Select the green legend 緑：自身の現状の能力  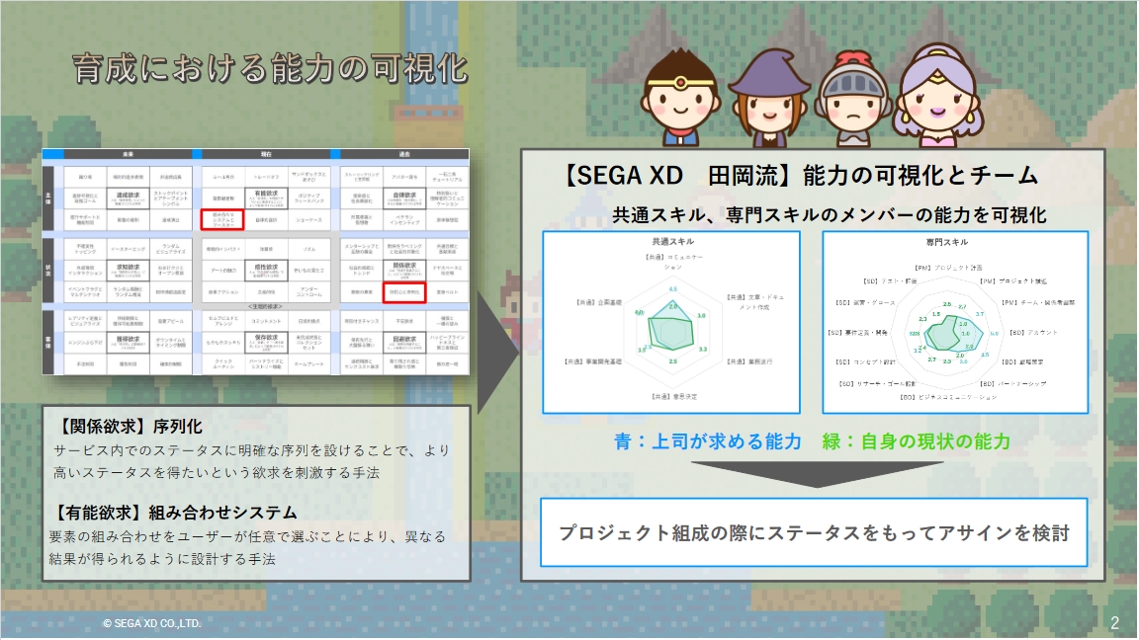tap(916, 441)
